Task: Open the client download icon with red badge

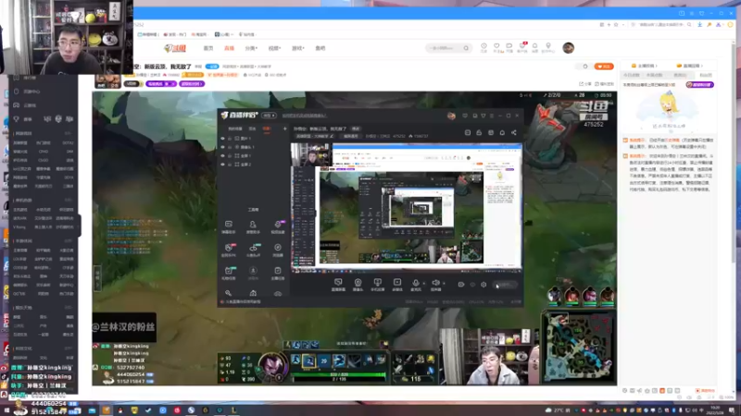Action: tap(522, 46)
